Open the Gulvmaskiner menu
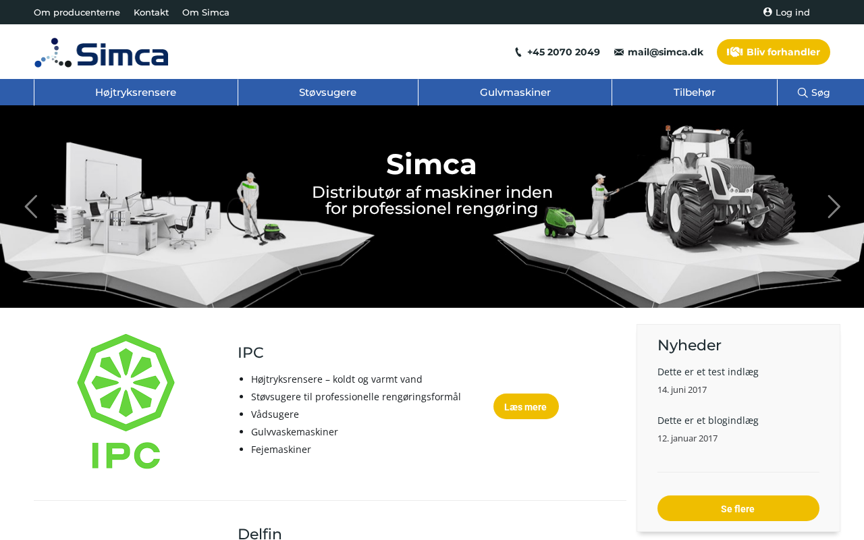The height and width of the screenshot is (540, 864). 515,92
